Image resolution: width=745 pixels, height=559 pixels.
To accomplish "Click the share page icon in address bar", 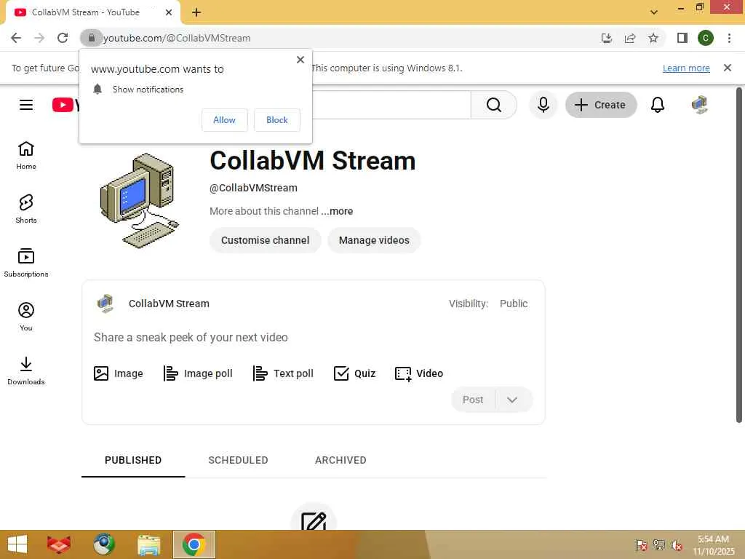I will [x=630, y=38].
